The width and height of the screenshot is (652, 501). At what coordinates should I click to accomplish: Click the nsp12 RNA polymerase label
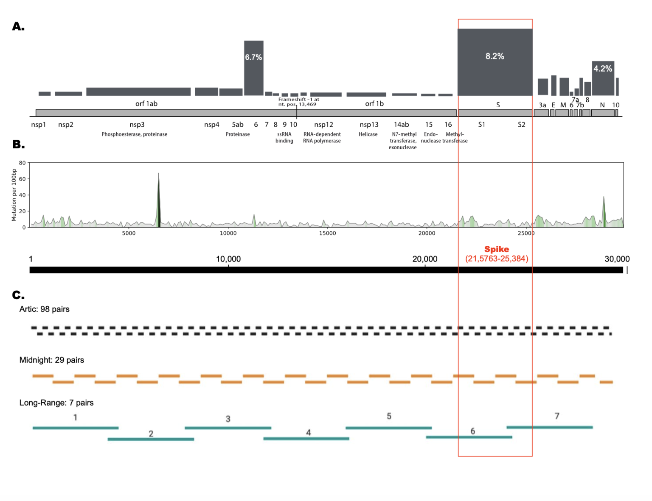coord(323,125)
